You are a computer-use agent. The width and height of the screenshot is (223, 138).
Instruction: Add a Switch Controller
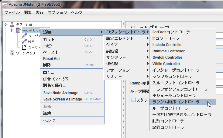(x=183, y=57)
